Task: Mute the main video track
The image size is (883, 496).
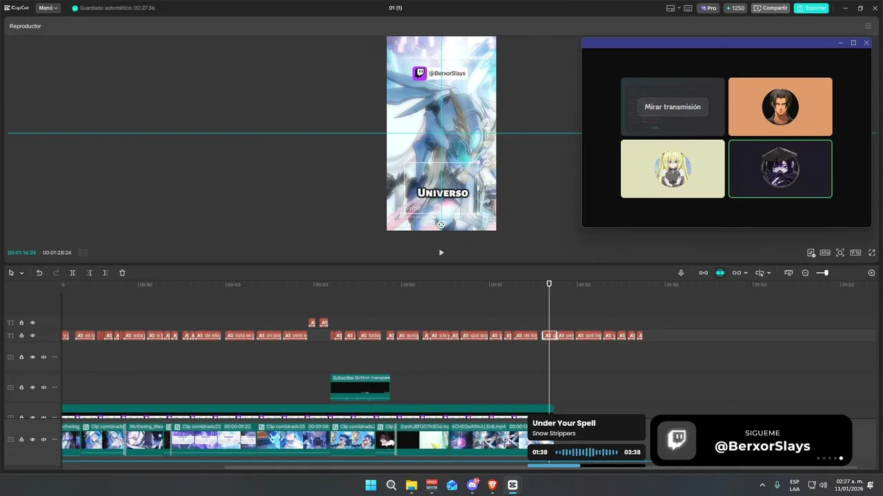Action: point(43,440)
